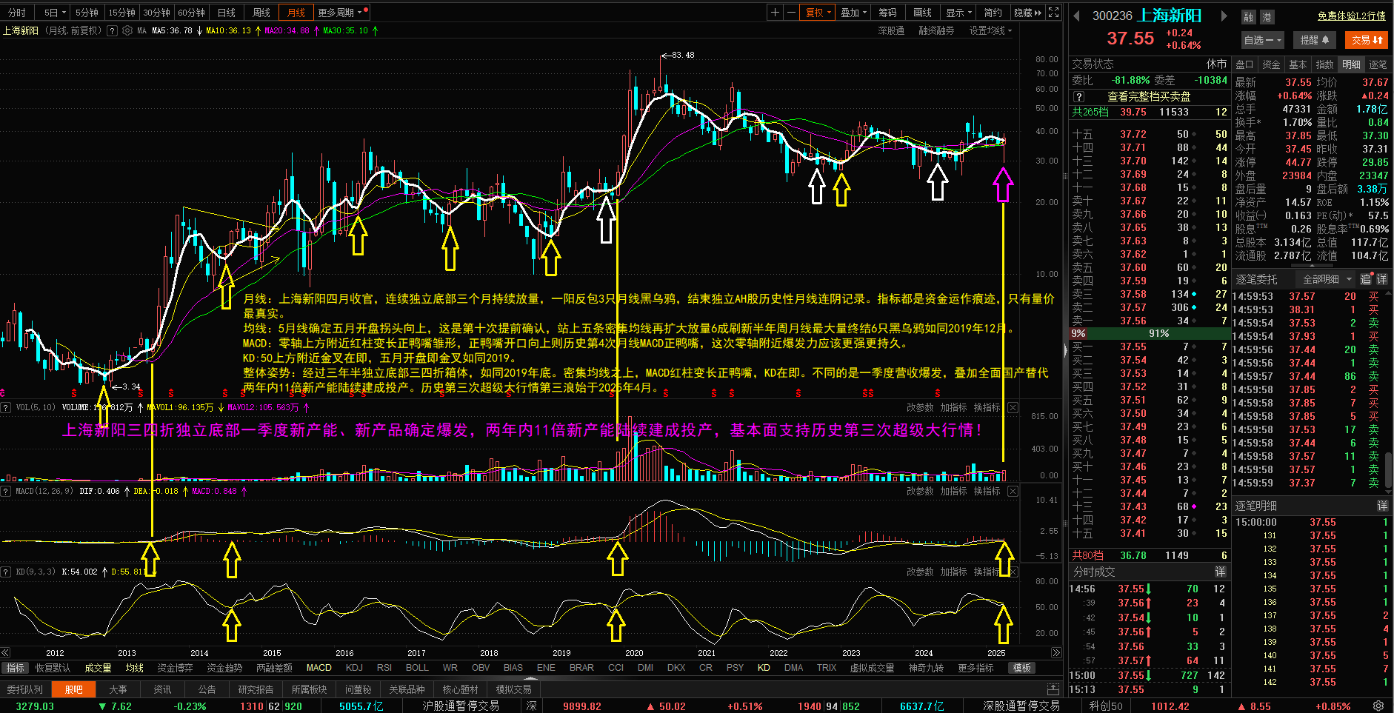1394x713 pixels.
Task: Select the 股吧 bottom tab
Action: coord(74,689)
